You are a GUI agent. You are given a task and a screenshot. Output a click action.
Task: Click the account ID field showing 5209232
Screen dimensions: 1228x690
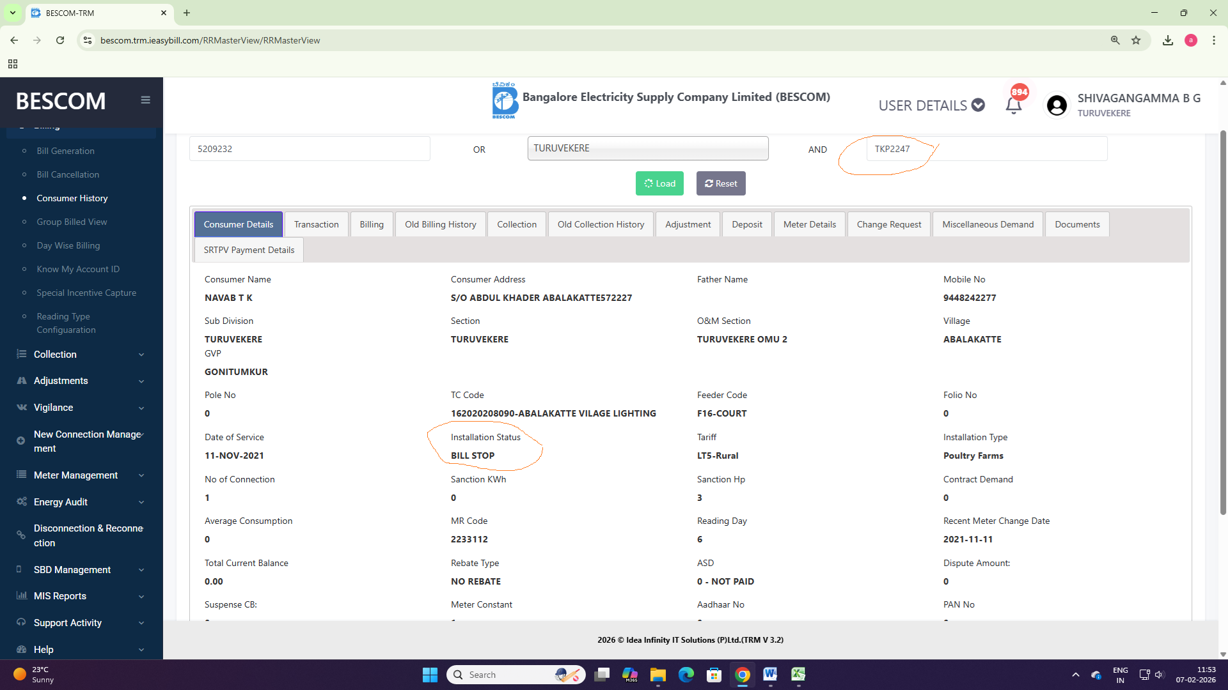(x=310, y=148)
